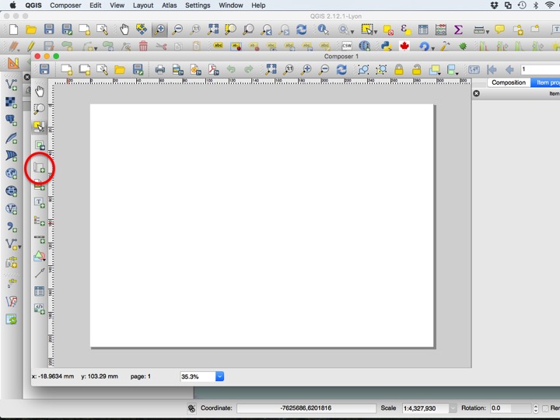560x420 pixels.
Task: Open the Add shape tool menu
Action: [40, 256]
